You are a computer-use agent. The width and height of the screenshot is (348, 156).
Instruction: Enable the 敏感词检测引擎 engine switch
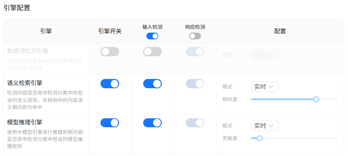point(110,52)
